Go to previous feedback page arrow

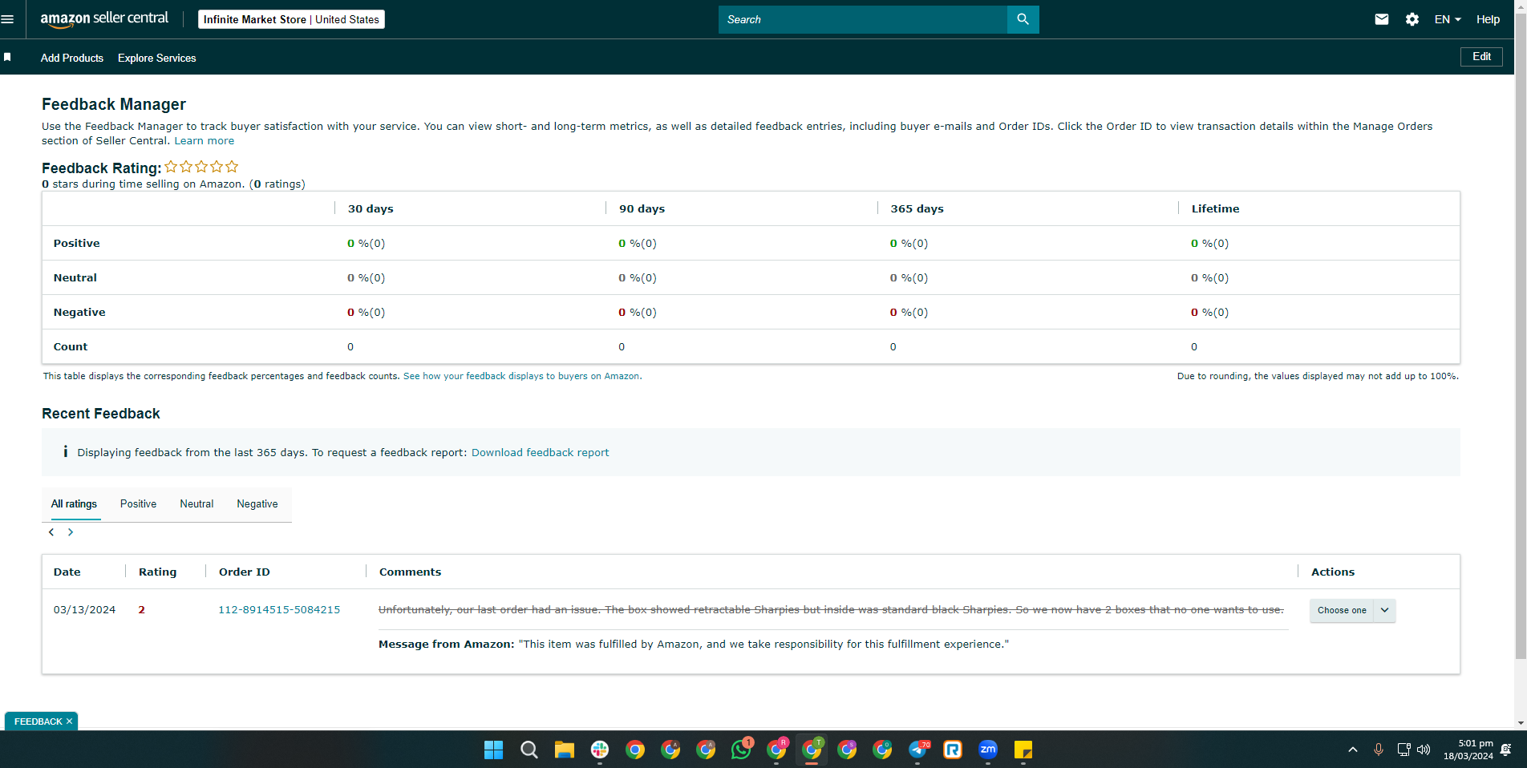tap(51, 532)
